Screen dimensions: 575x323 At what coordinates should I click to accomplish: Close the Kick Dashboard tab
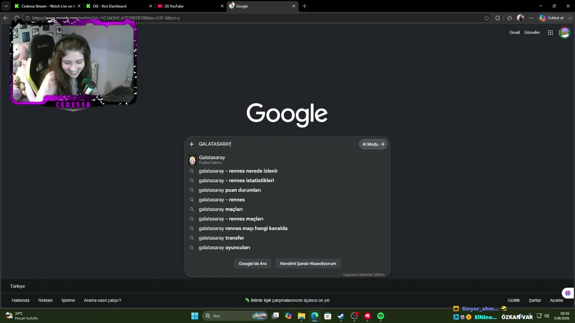tap(150, 6)
